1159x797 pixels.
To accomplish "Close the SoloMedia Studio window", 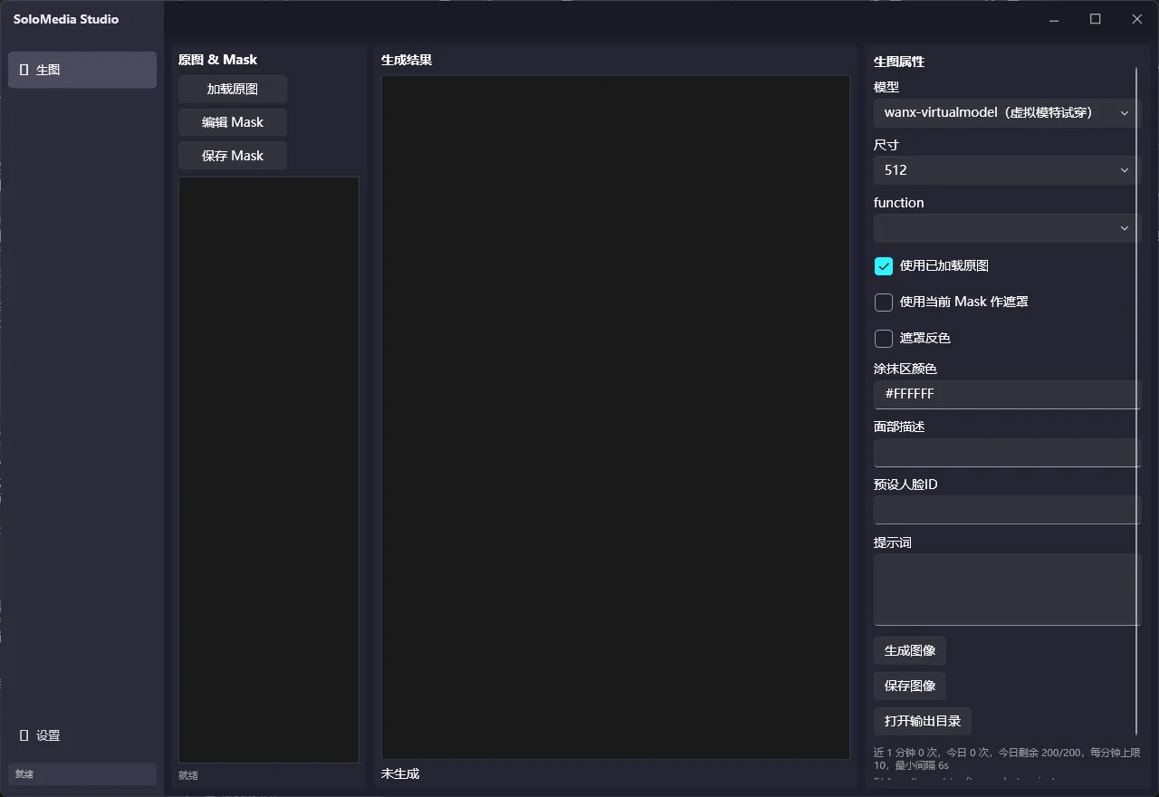I will pos(1137,19).
